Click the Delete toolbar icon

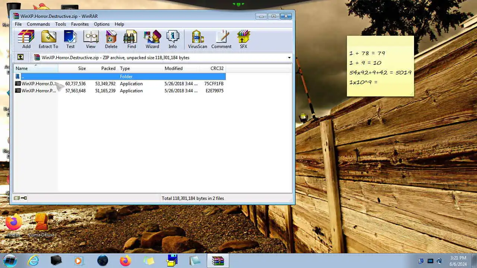click(x=111, y=39)
